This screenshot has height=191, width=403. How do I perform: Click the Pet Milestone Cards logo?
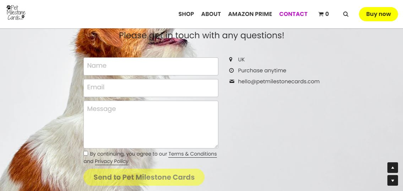tap(16, 13)
